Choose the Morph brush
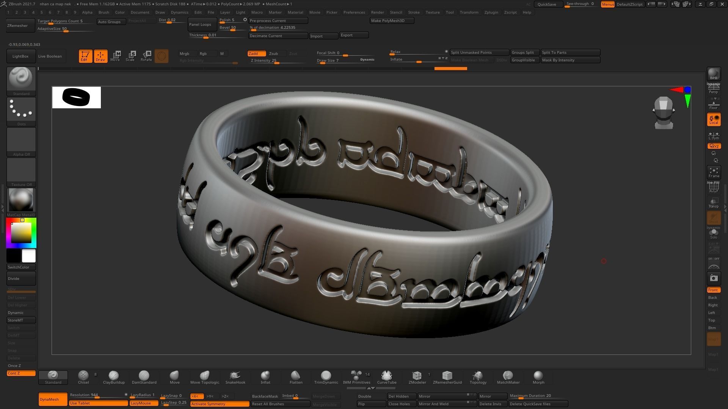This screenshot has height=409, width=728. pyautogui.click(x=538, y=377)
